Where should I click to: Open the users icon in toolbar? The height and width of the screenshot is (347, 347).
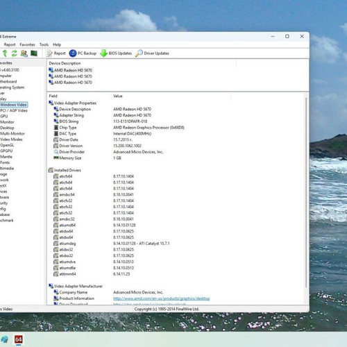pyautogui.click(x=24, y=53)
